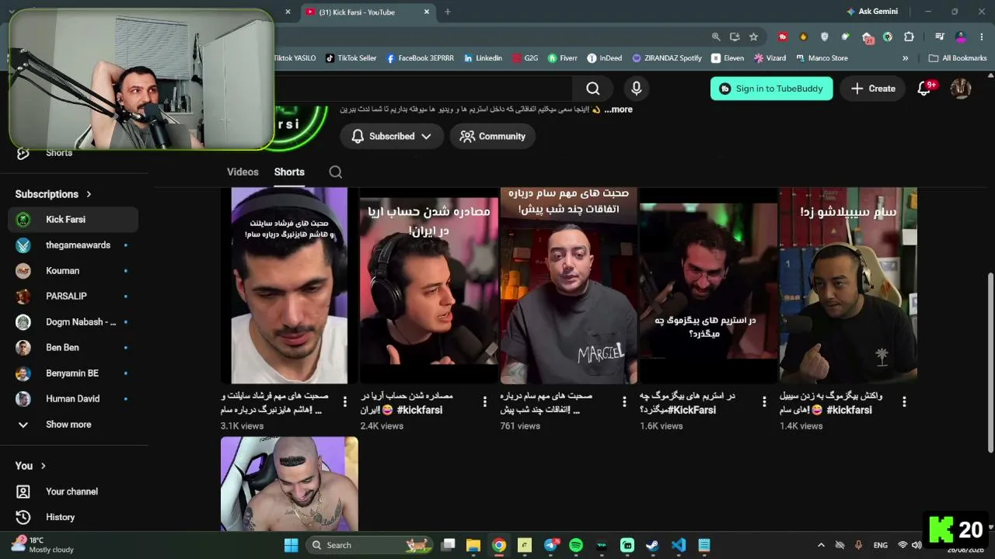The image size is (995, 559).
Task: Open the Vizard bookmark
Action: [x=770, y=58]
